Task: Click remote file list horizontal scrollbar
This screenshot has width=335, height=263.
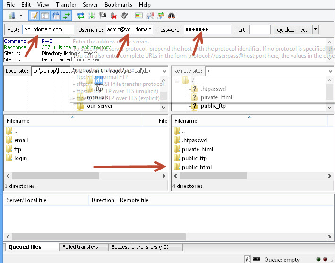Action: point(213,176)
